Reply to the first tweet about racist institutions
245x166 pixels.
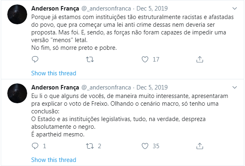tap(35, 60)
